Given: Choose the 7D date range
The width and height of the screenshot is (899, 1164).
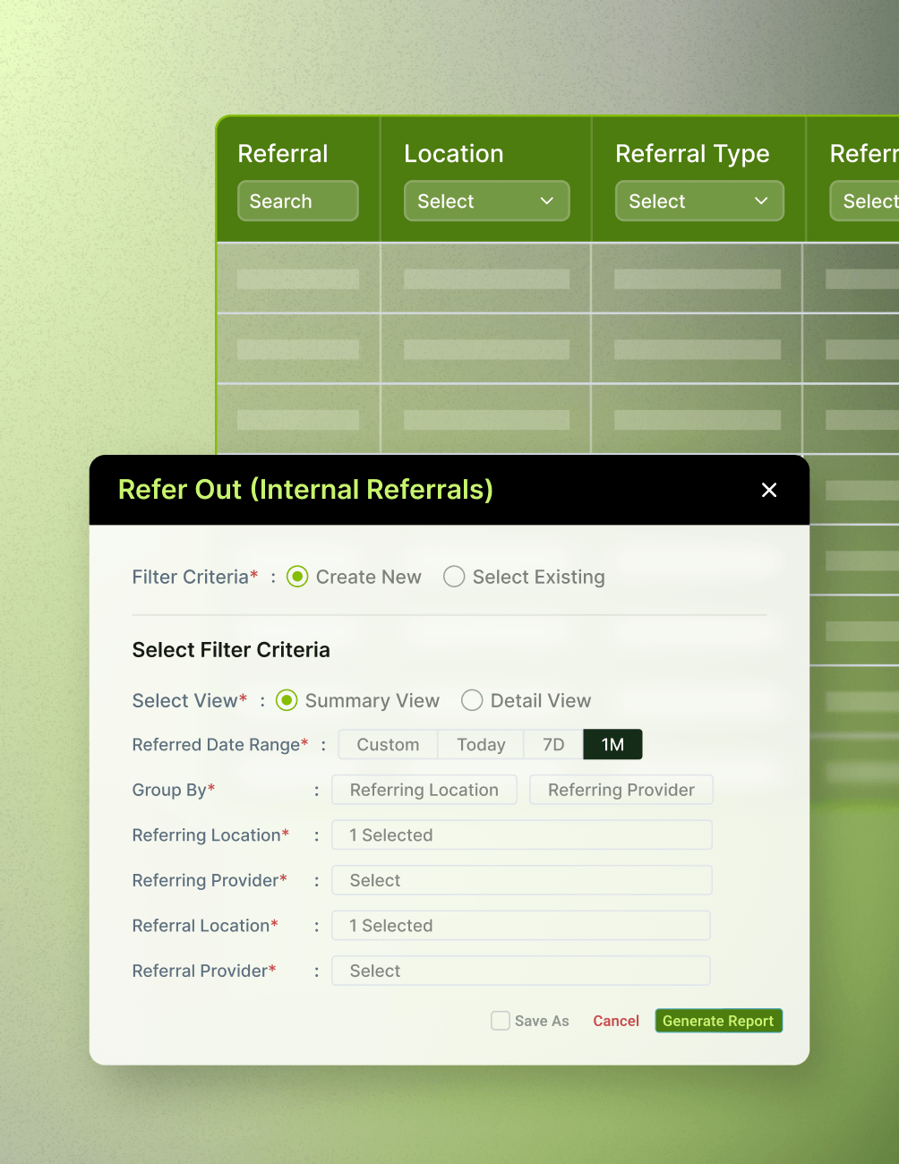Looking at the screenshot, I should 553,745.
